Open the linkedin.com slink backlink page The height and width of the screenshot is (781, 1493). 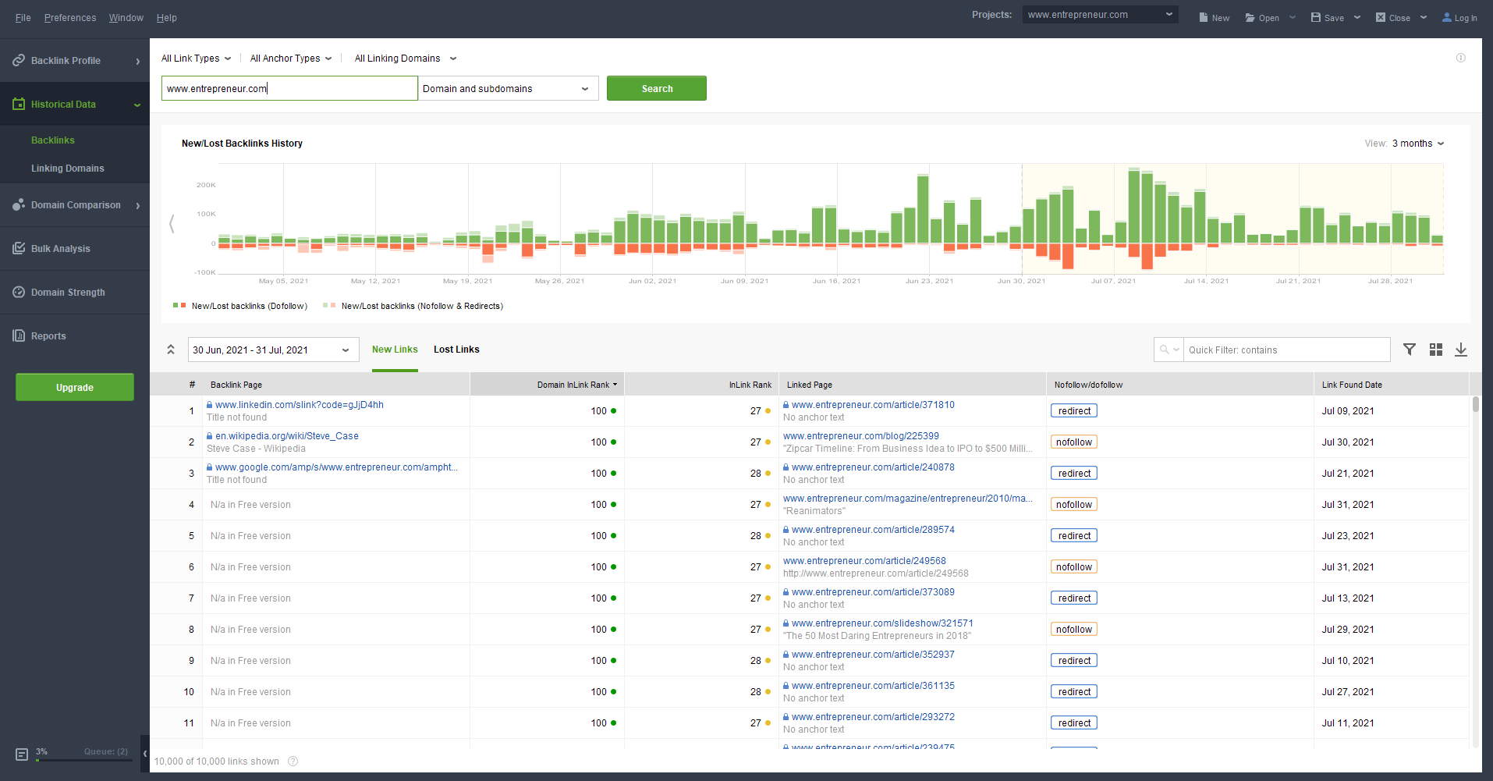300,405
